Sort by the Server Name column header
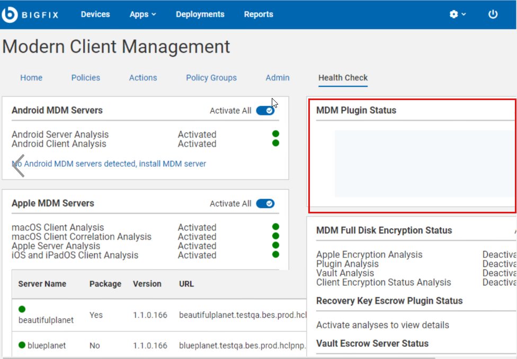The width and height of the screenshot is (517, 359). pos(42,284)
